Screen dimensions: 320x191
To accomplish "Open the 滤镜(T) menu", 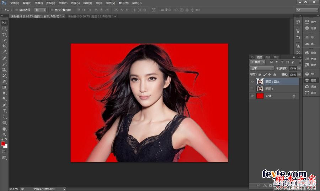I will pyautogui.click(x=87, y=3).
